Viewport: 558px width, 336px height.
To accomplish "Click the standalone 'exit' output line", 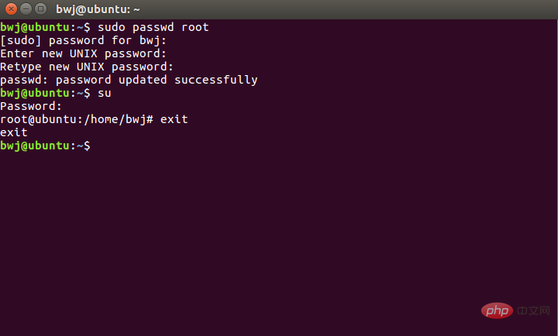I will [x=14, y=132].
